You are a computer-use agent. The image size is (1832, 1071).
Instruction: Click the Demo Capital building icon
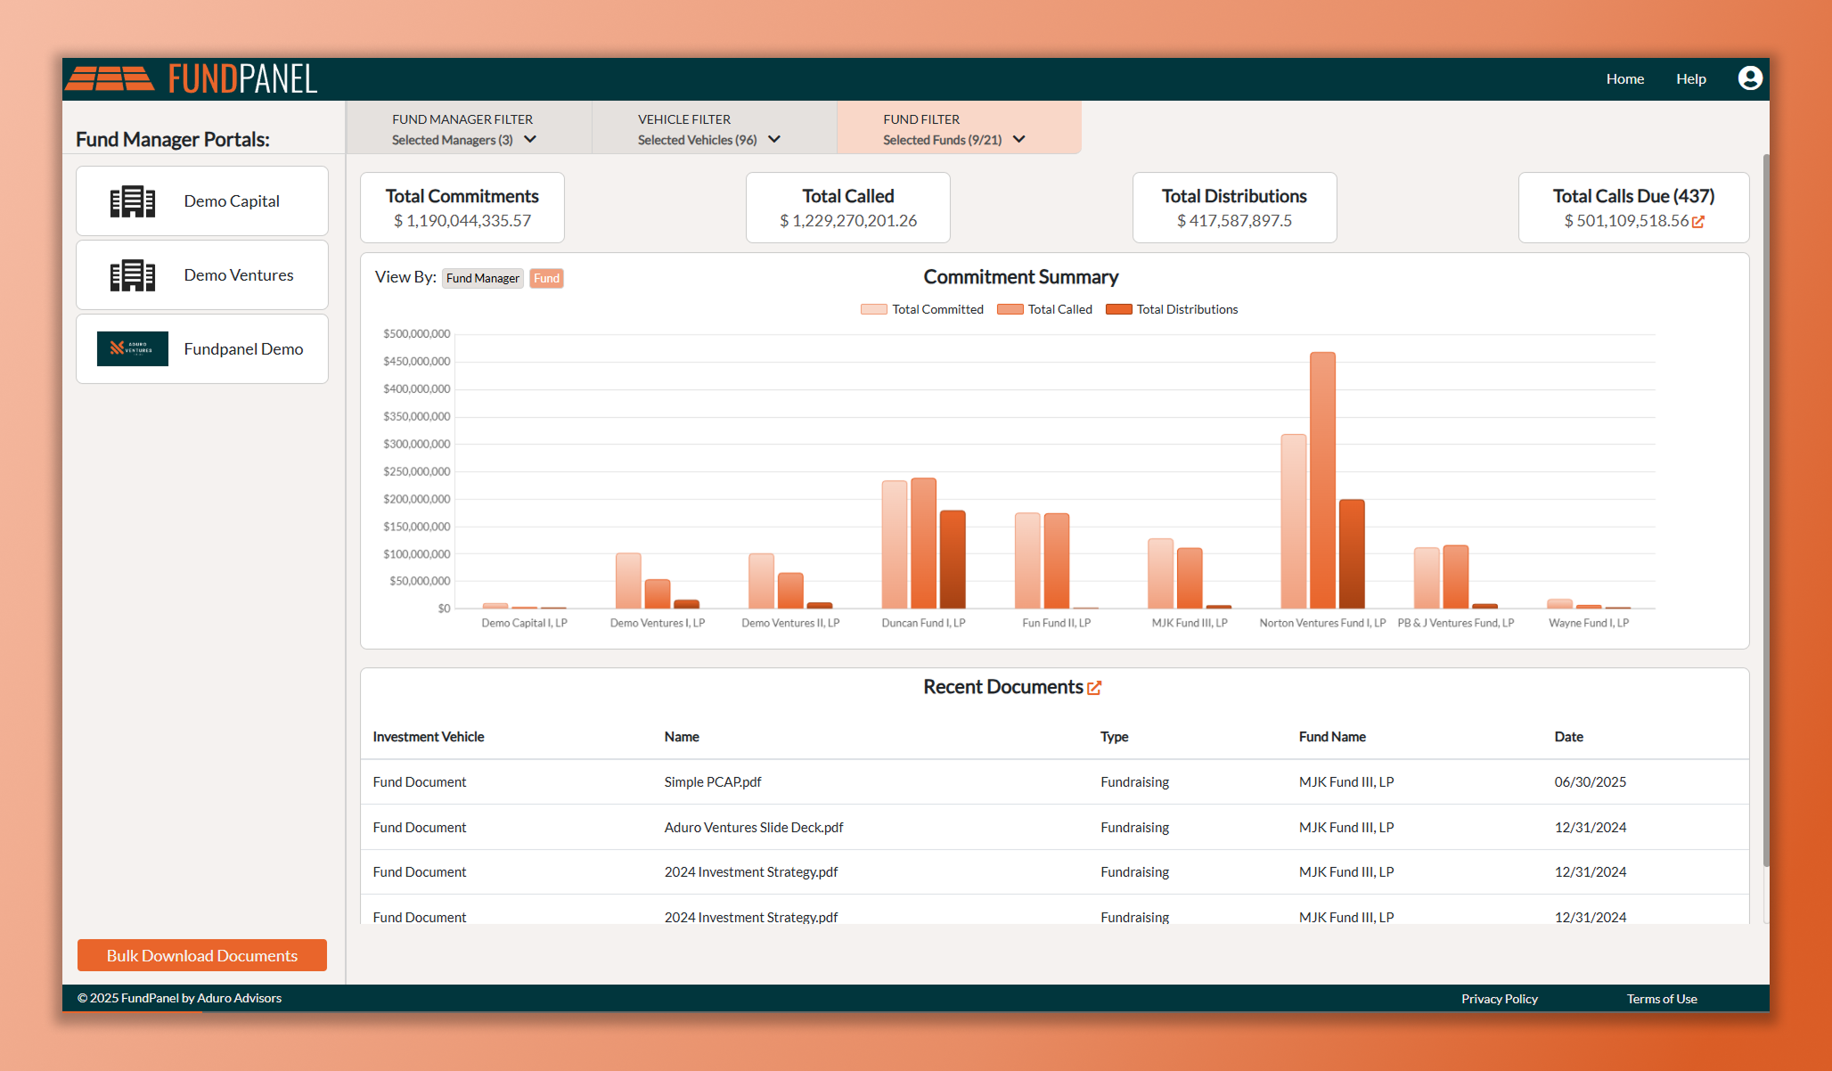(132, 201)
